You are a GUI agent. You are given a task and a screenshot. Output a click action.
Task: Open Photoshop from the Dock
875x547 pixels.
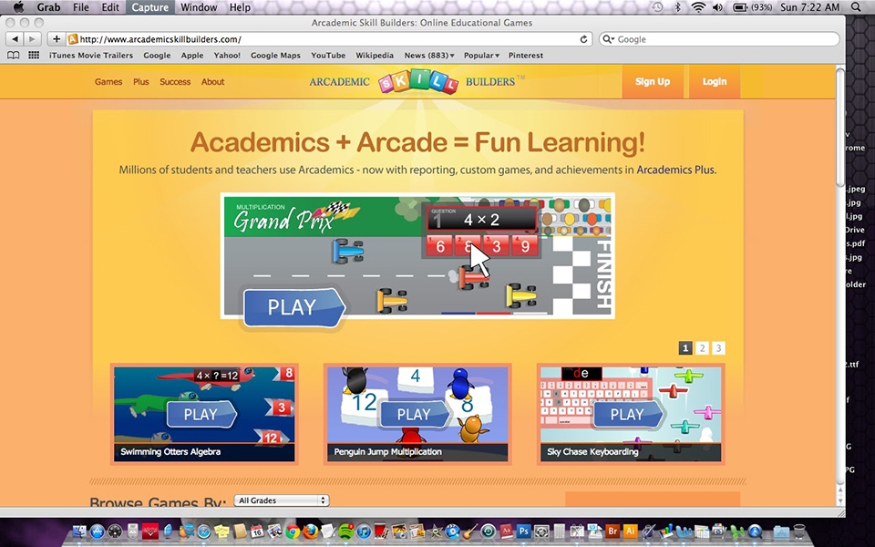(x=523, y=532)
